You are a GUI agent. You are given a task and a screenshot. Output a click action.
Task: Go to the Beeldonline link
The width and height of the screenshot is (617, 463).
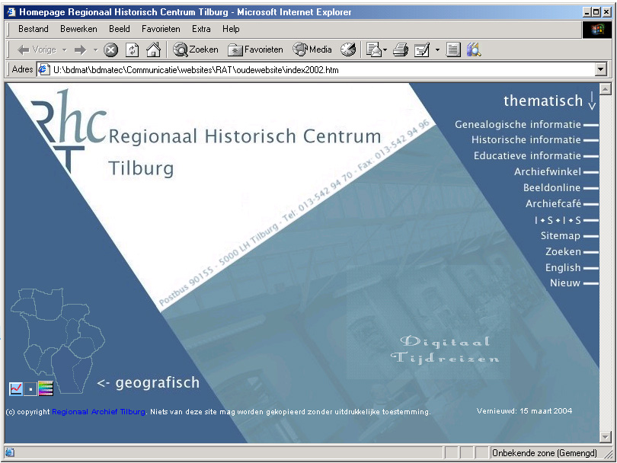[552, 187]
